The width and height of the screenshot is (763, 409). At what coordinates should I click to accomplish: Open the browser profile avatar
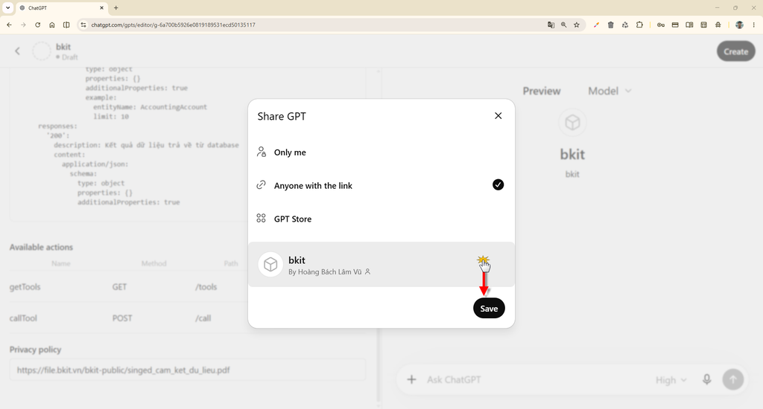[739, 25]
